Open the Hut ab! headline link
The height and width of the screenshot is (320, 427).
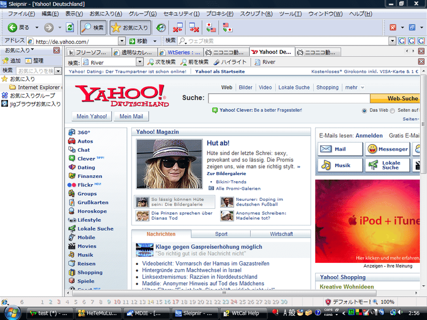click(x=218, y=143)
